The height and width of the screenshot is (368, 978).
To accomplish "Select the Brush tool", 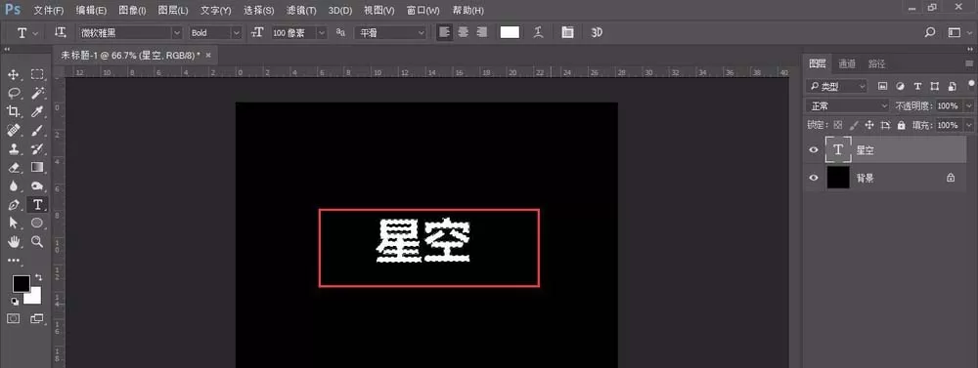I will (37, 130).
